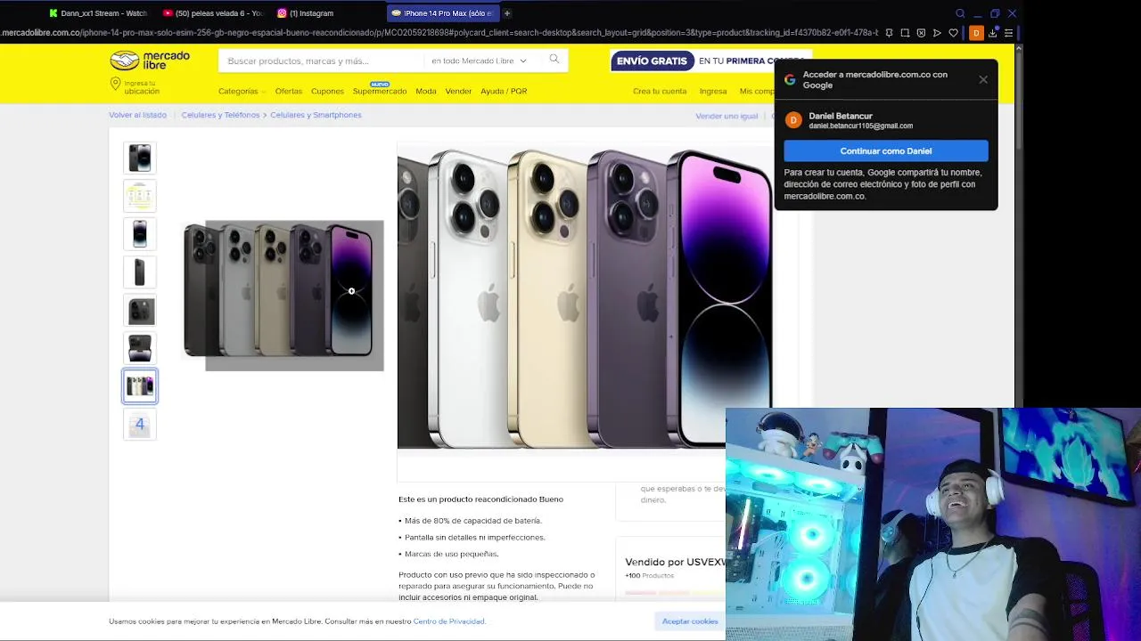Click the location pin icon
The width and height of the screenshot is (1141, 641).
pyautogui.click(x=115, y=84)
